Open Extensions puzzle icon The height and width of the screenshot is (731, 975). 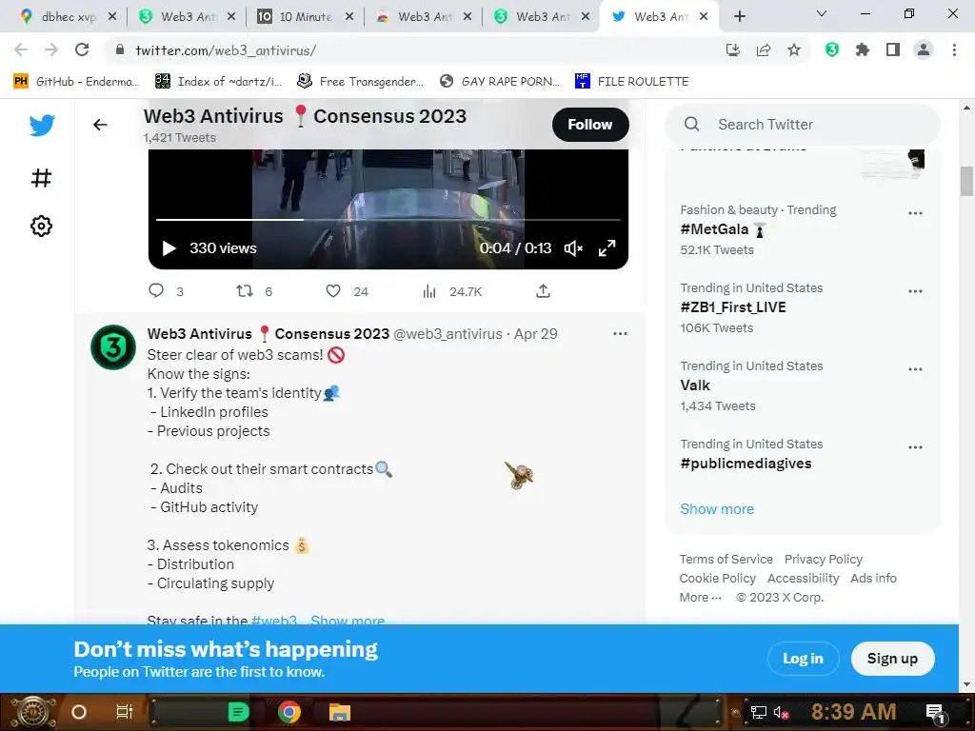[863, 49]
